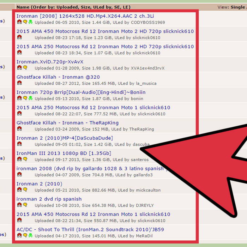
Task: Open uploader la_musica profile link
Action: pos(145,83)
